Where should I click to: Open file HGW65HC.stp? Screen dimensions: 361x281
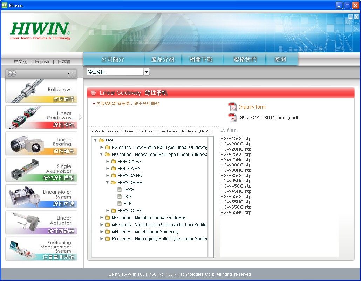pyautogui.click(x=236, y=212)
